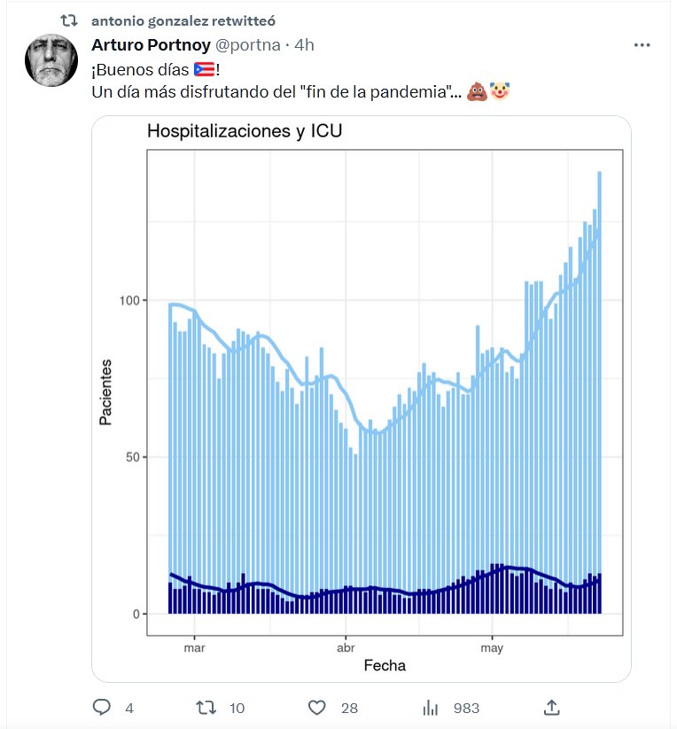Click the reply speech bubble icon
This screenshot has height=729, width=677.
tap(102, 707)
